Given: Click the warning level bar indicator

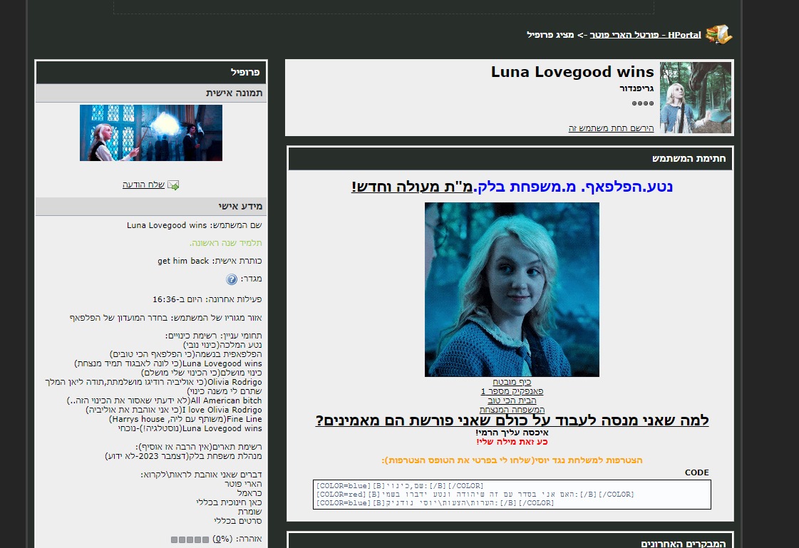Looking at the screenshot, I should pyautogui.click(x=190, y=539).
